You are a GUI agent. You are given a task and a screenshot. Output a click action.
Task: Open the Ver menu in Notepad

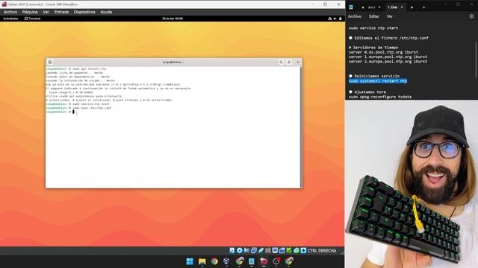point(390,16)
